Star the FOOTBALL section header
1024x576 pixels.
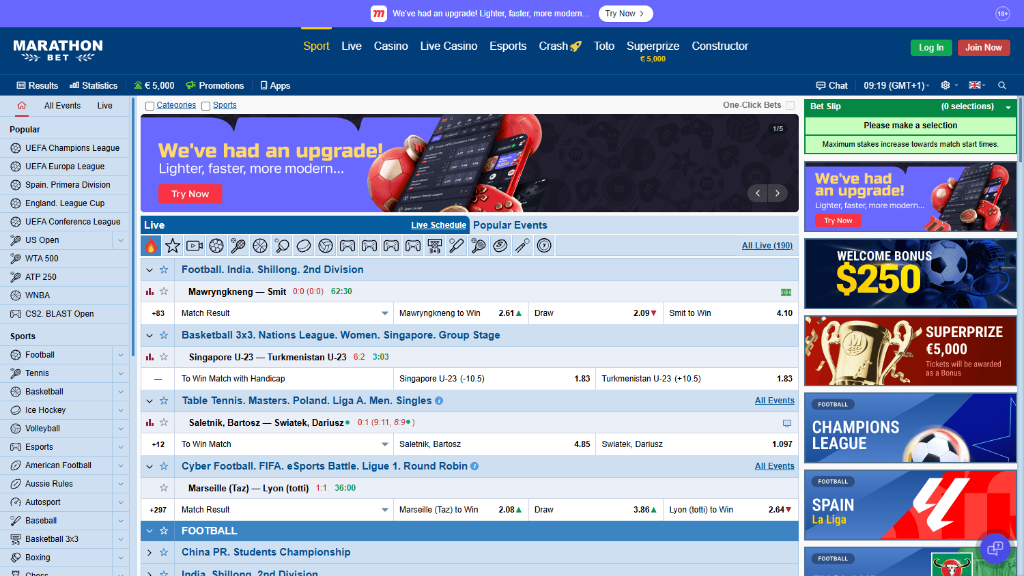[164, 531]
